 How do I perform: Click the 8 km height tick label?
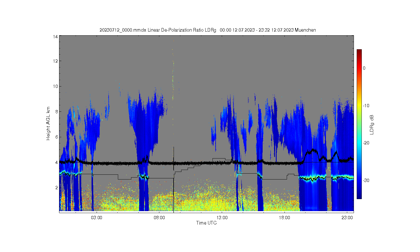57,112
